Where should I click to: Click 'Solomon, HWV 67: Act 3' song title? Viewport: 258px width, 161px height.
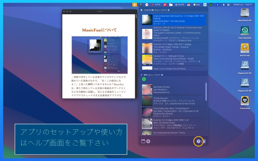[178, 29]
